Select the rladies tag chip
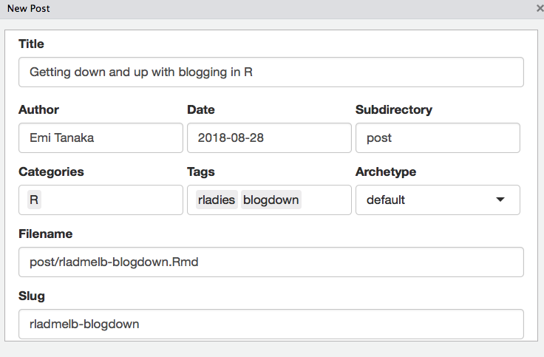The image size is (544, 357). pyautogui.click(x=217, y=200)
